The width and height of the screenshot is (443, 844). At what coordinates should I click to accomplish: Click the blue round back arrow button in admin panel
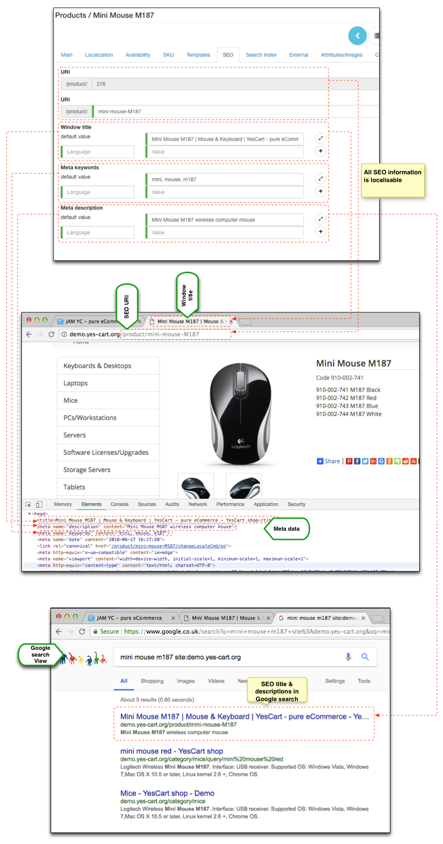point(357,35)
